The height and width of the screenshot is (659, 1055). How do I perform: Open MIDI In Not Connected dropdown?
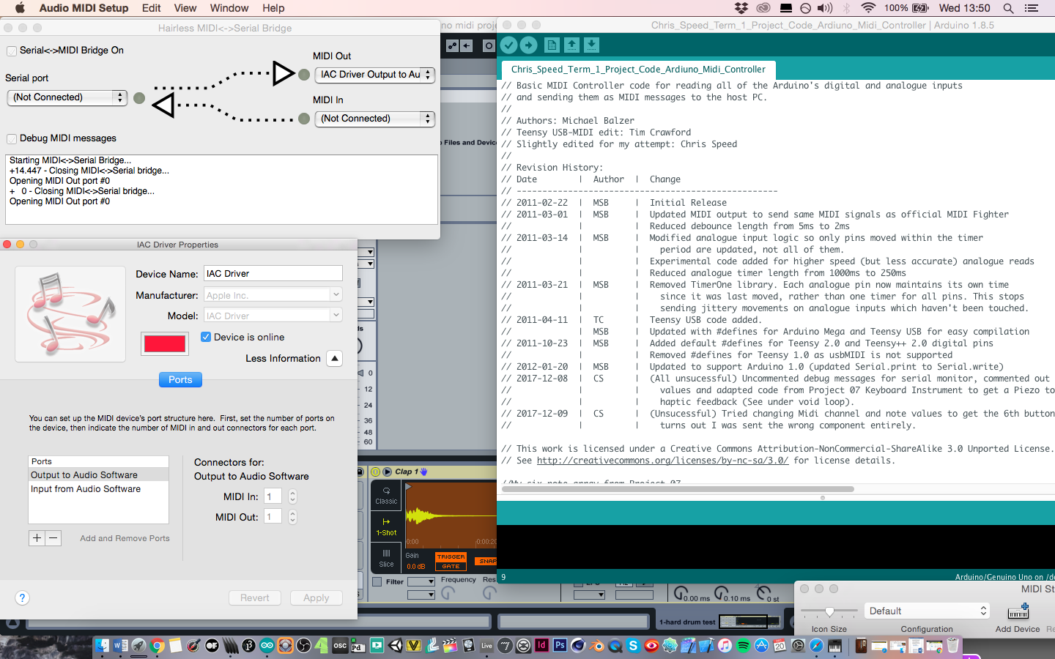[374, 119]
